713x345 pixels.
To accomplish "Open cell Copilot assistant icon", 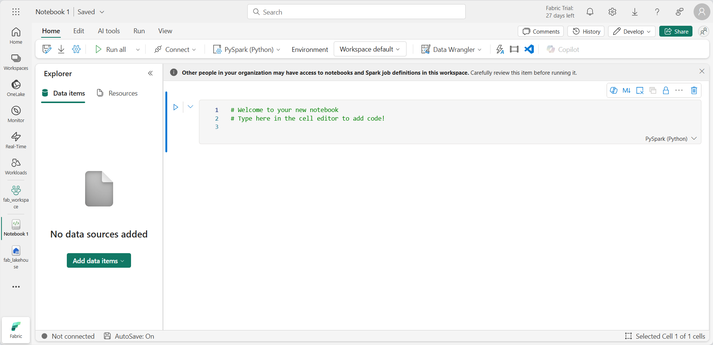I will (613, 90).
